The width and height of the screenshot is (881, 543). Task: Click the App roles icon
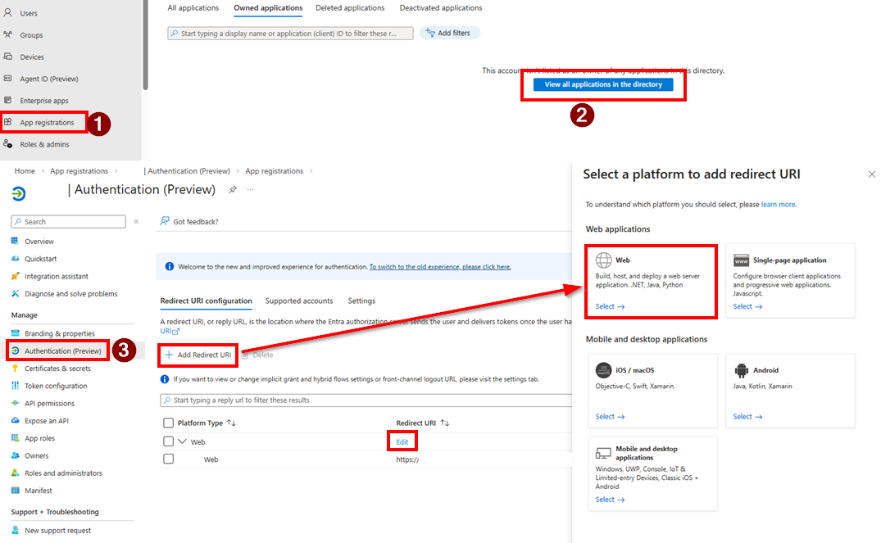(16, 437)
